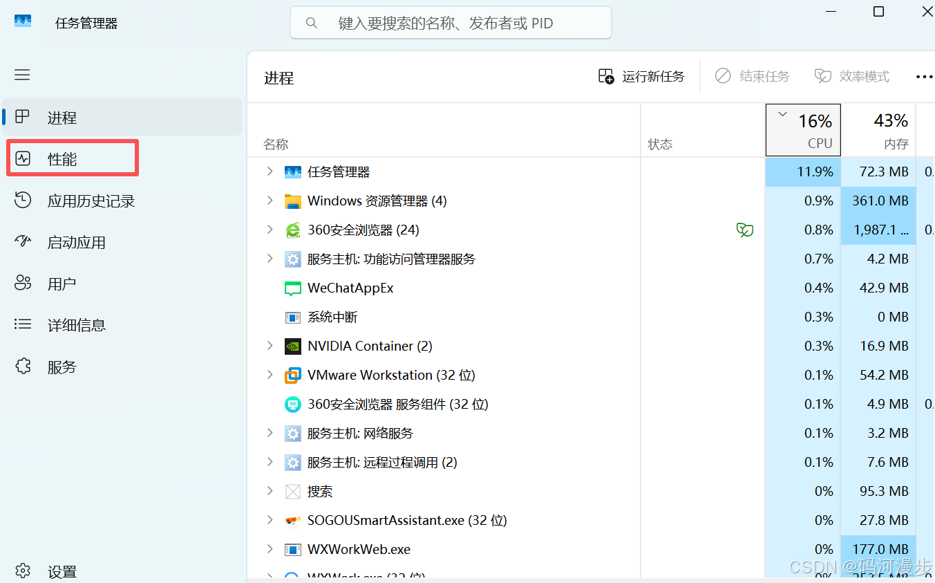Click the 系统中断 process icon
The width and height of the screenshot is (935, 583).
293,317
